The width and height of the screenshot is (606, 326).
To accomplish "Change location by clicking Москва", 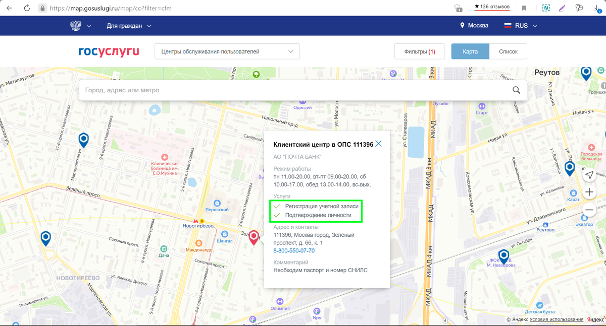I will tap(474, 26).
